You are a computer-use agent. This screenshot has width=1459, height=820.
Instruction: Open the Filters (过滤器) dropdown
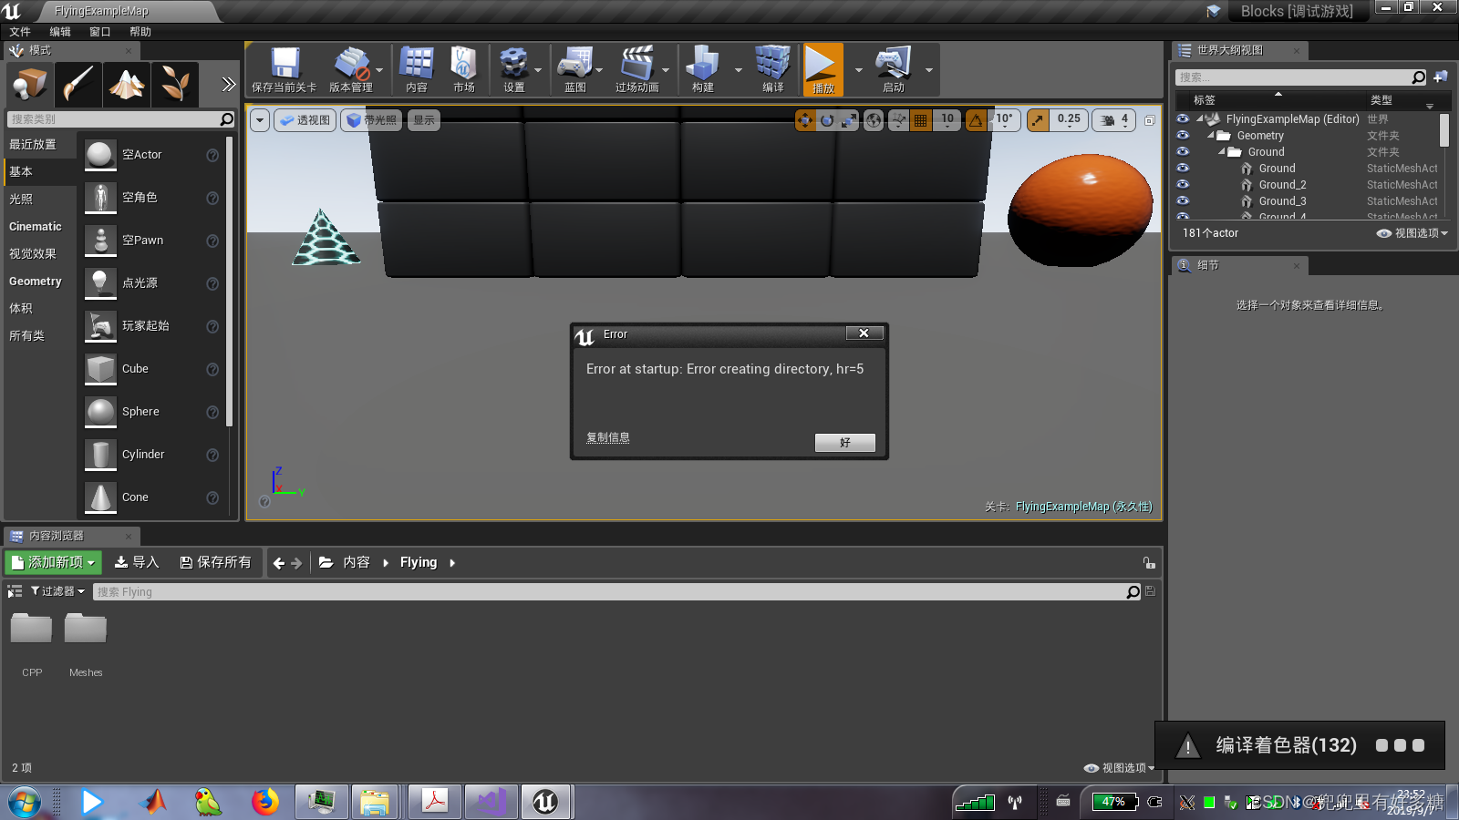coord(57,591)
